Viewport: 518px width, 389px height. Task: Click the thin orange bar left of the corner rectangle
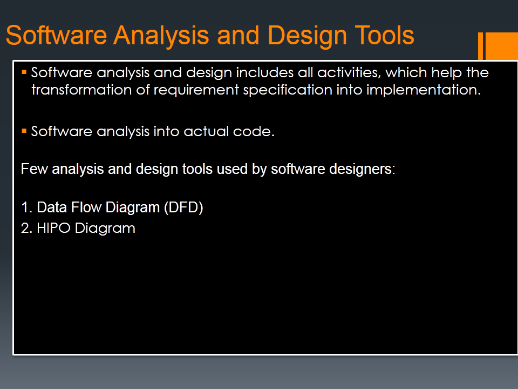480,46
